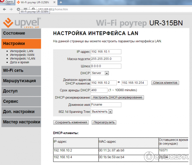Open the Мастер настройки menu section

point(21,122)
